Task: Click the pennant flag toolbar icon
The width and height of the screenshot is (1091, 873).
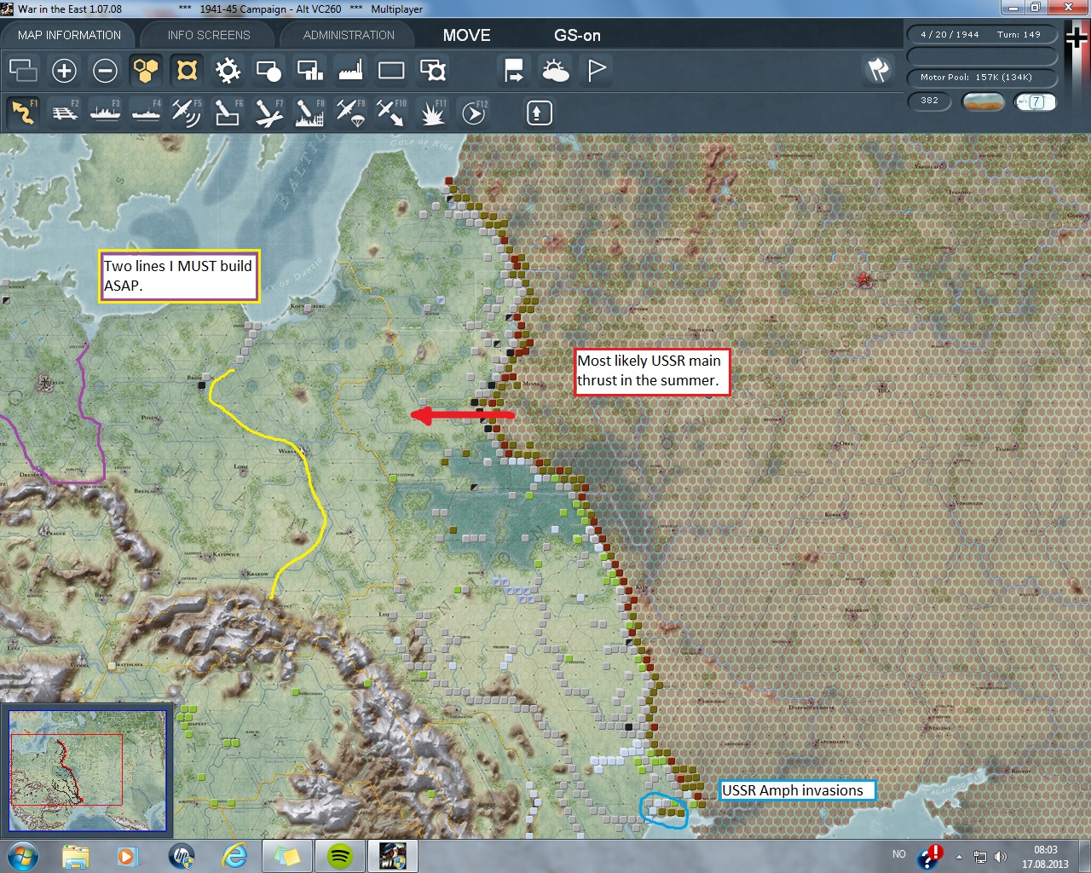Action: 597,70
